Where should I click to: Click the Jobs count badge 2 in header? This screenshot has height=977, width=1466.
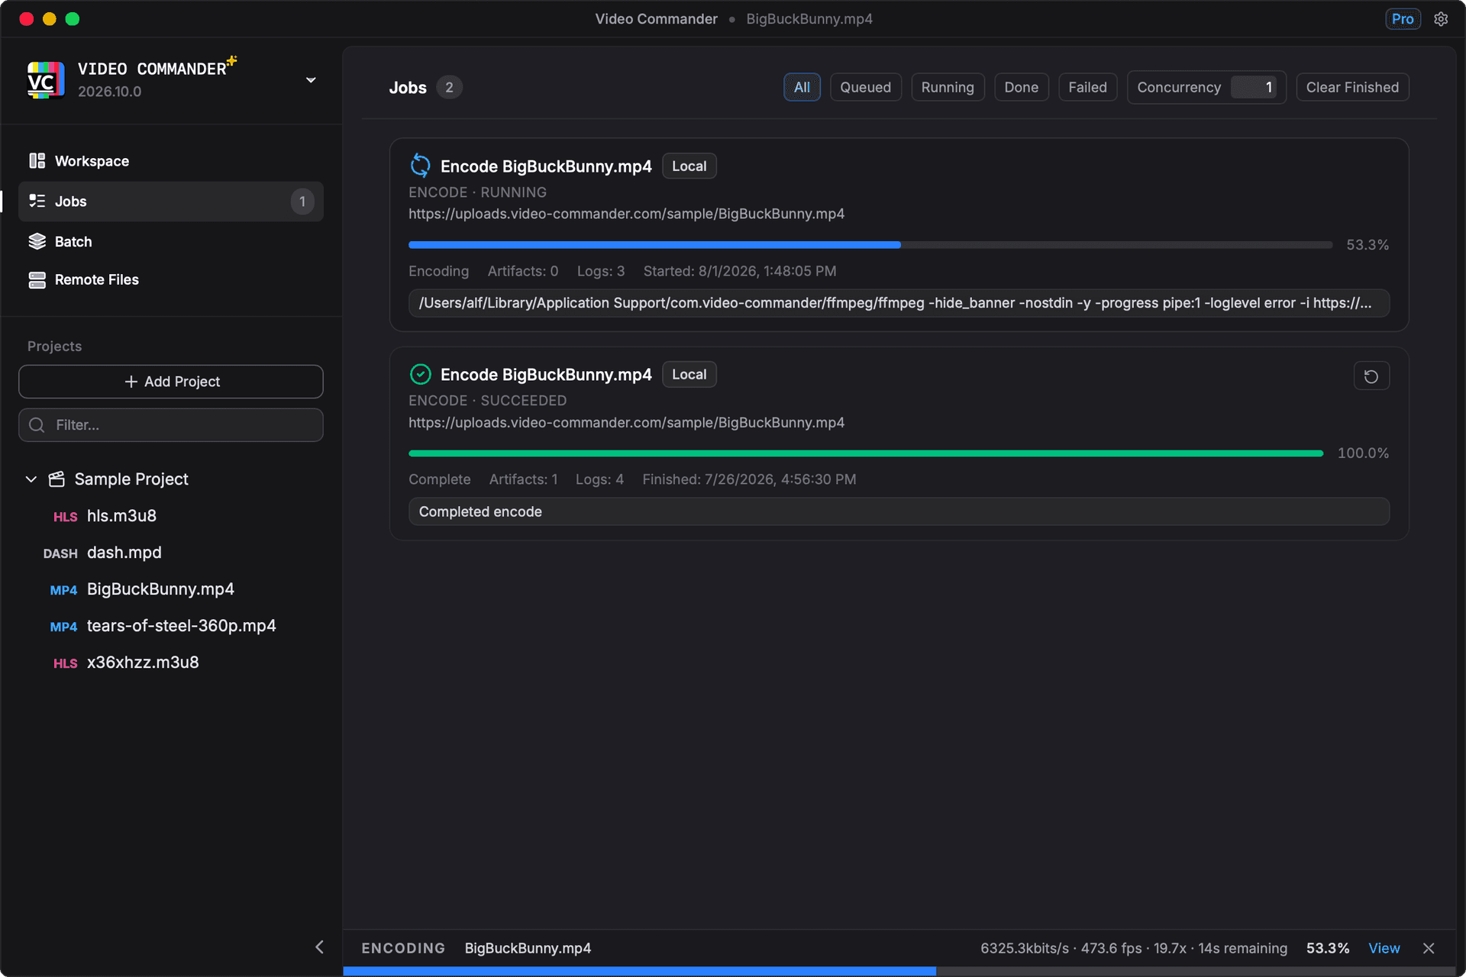(449, 88)
